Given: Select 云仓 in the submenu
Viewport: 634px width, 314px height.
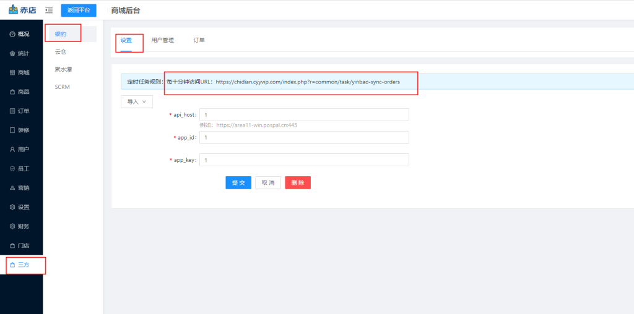Looking at the screenshot, I should click(x=61, y=52).
